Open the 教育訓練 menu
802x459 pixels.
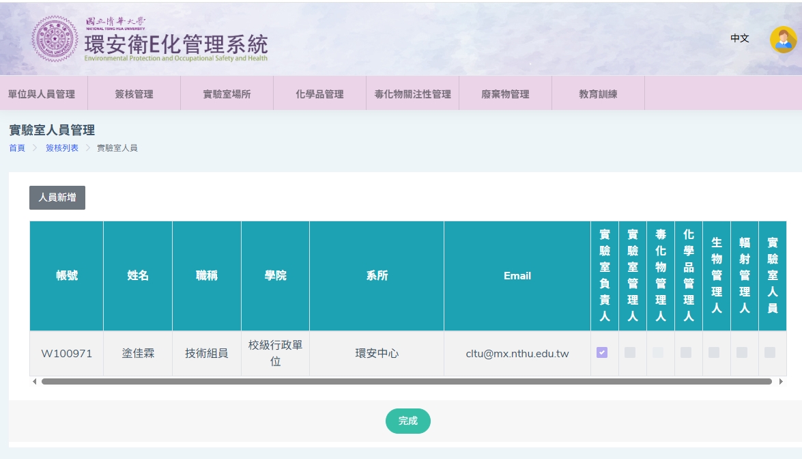point(598,94)
